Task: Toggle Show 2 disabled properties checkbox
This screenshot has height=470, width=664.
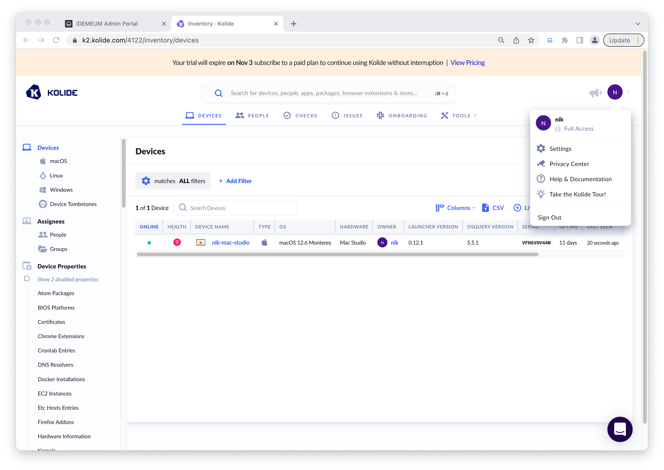Action: [x=27, y=279]
